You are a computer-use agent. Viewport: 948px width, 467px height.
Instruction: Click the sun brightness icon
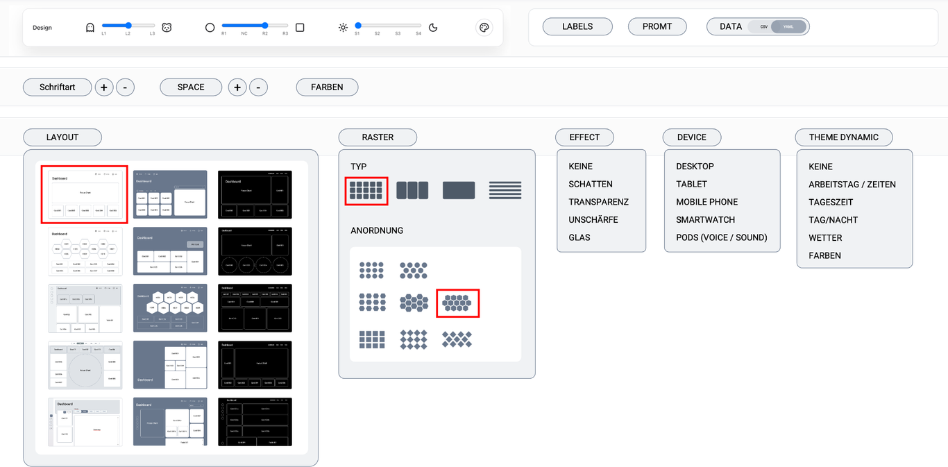point(343,28)
